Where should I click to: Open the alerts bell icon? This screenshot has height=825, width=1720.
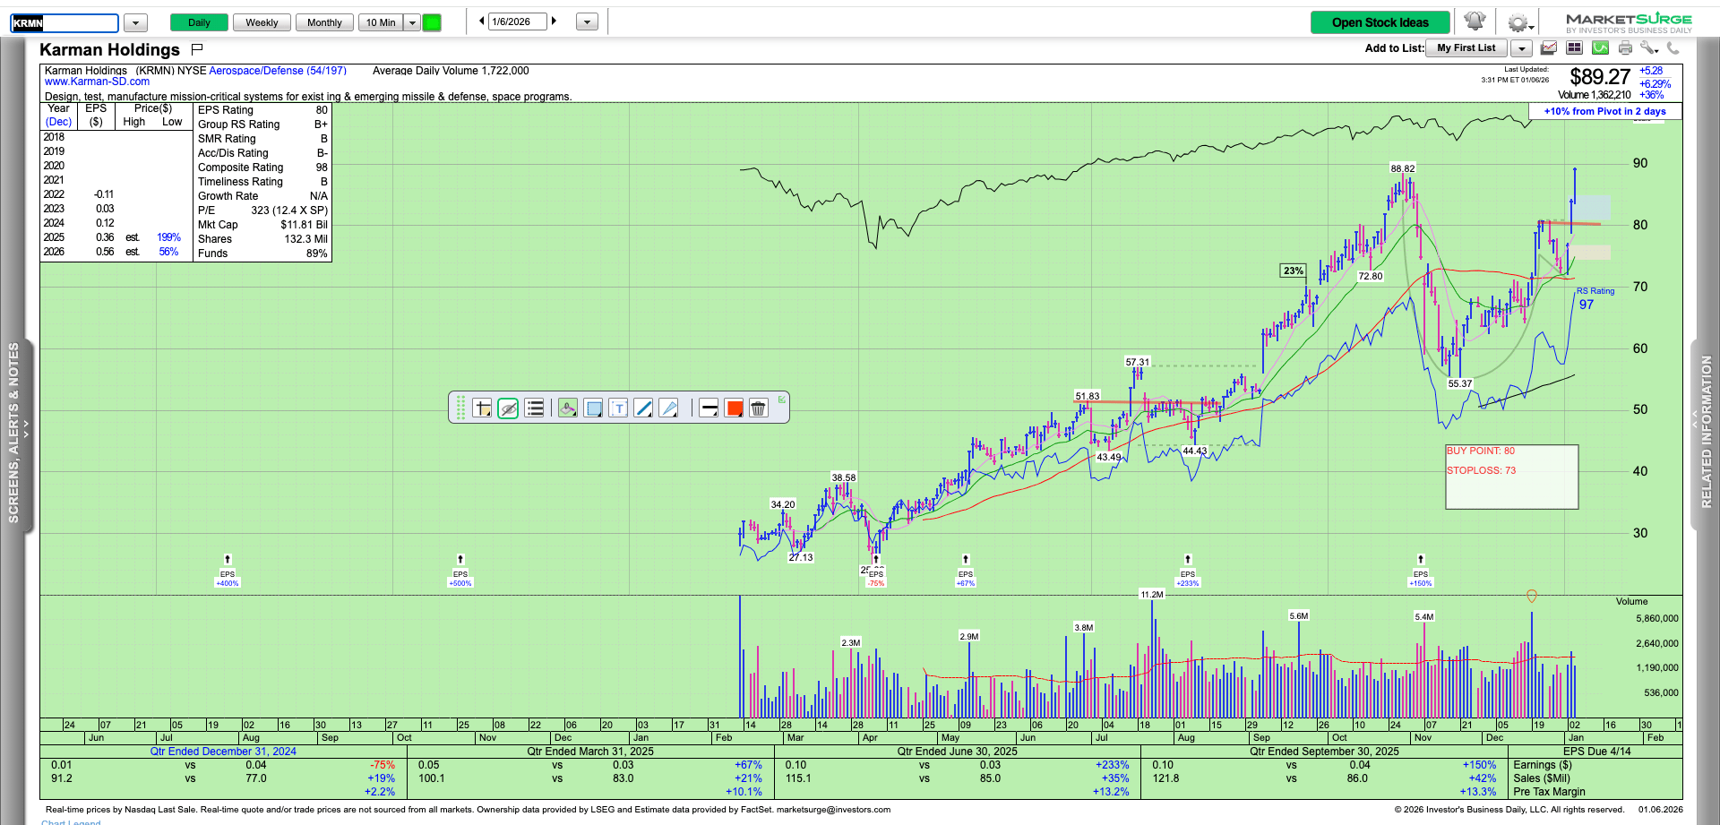(1475, 21)
